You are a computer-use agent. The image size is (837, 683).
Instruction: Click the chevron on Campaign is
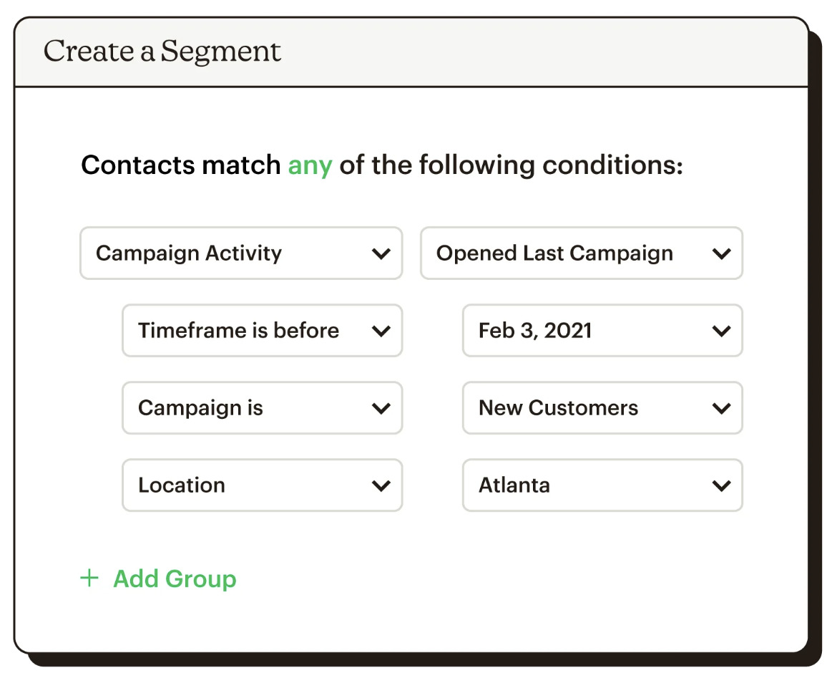point(382,408)
